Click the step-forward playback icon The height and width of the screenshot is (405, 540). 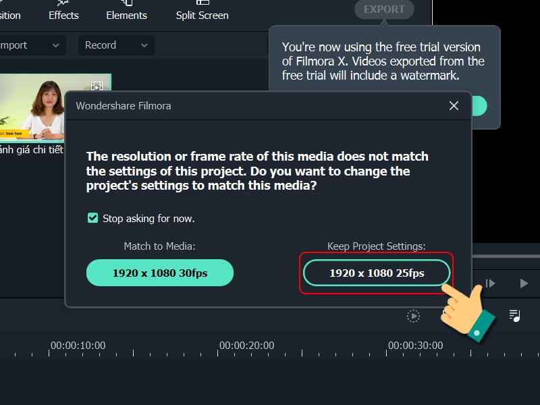pyautogui.click(x=489, y=283)
